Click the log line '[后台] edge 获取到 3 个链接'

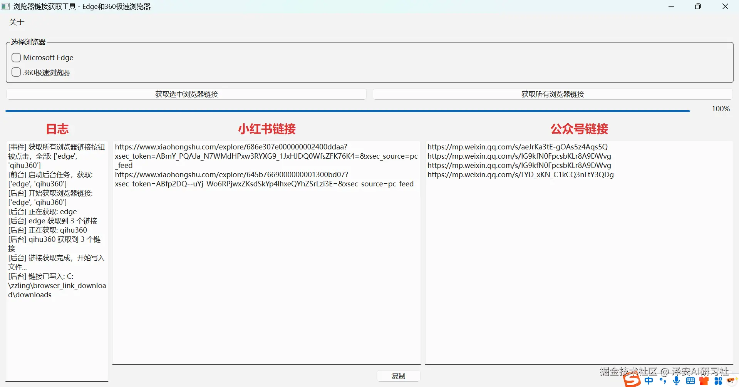(53, 221)
